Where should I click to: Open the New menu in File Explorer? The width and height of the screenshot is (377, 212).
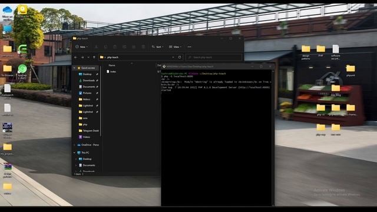tap(81, 47)
